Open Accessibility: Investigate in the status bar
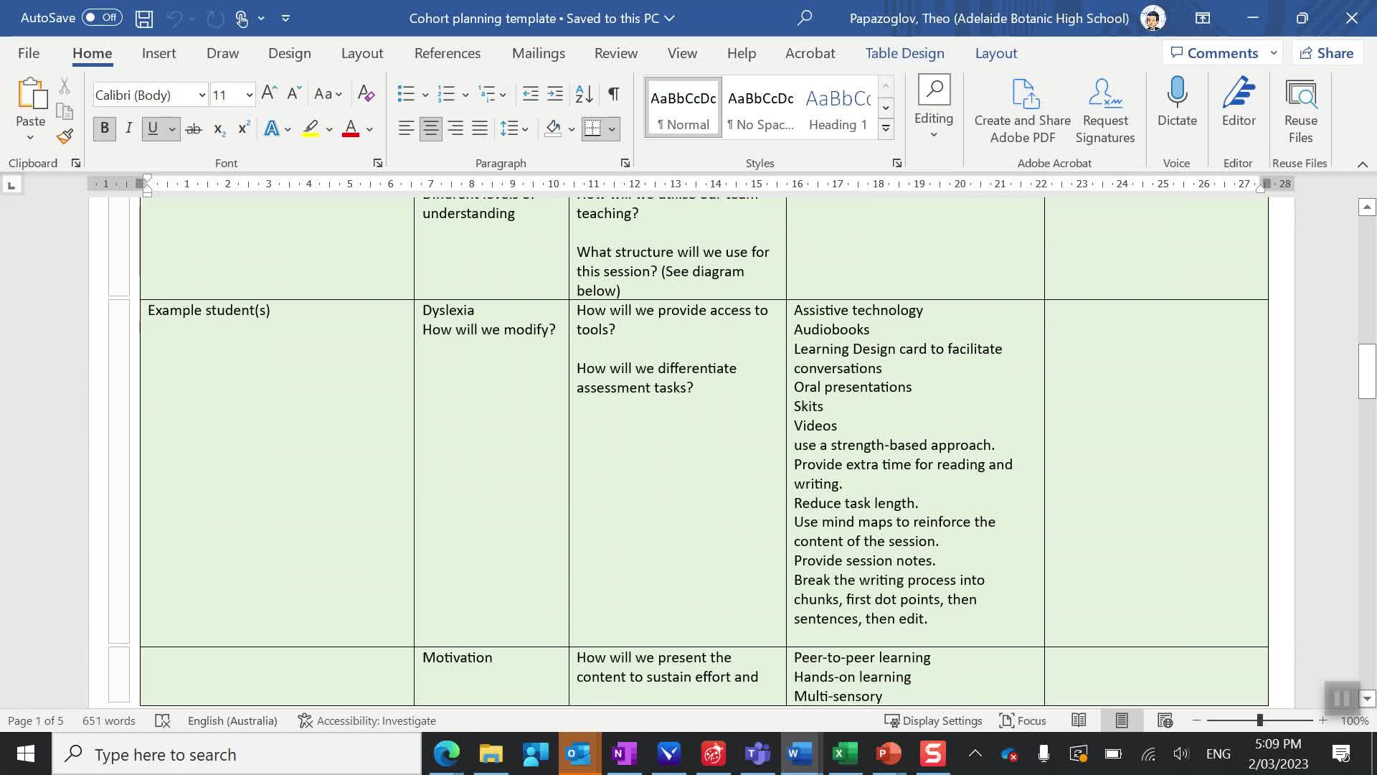The image size is (1377, 775). (x=366, y=720)
